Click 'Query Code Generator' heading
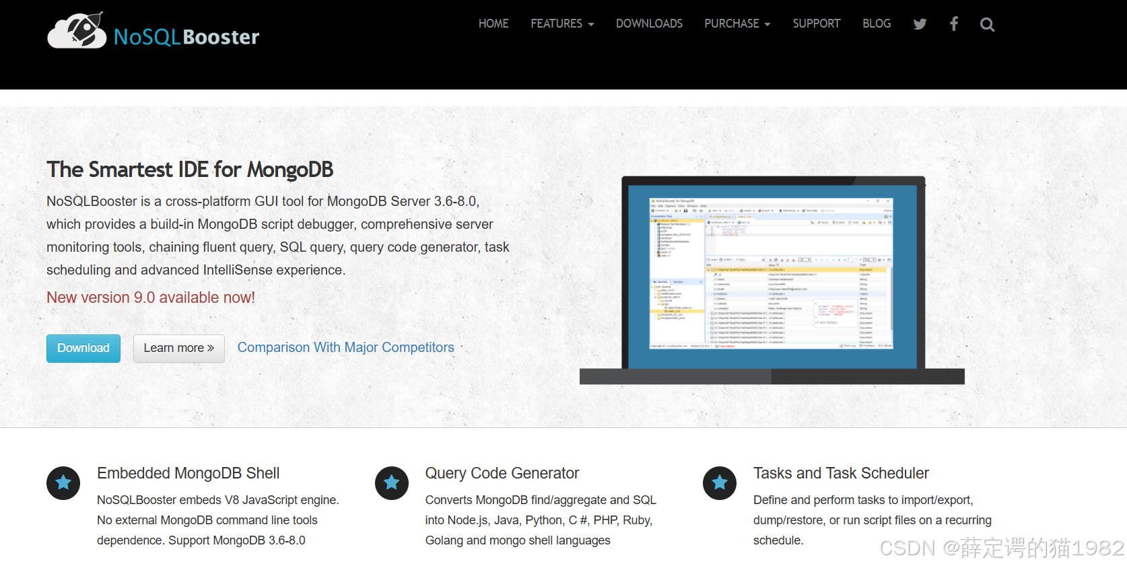Image resolution: width=1127 pixels, height=568 pixels. coord(502,473)
